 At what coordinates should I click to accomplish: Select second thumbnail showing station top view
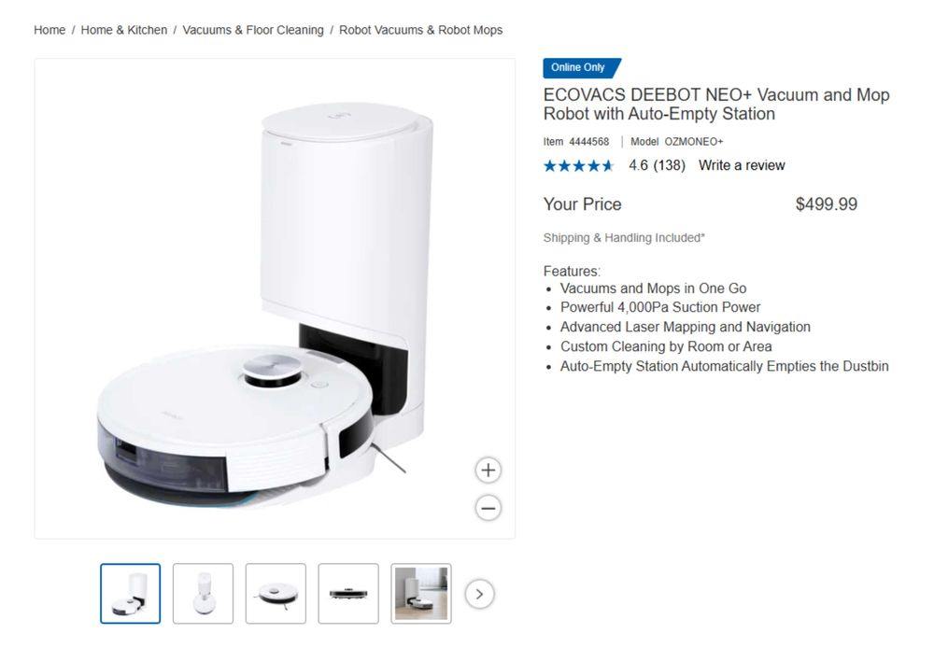203,594
